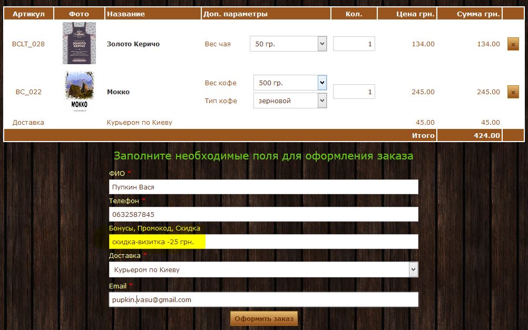Image resolution: width=528 pixels, height=330 pixels.
Task: Focus the Email input field
Action: (x=263, y=299)
